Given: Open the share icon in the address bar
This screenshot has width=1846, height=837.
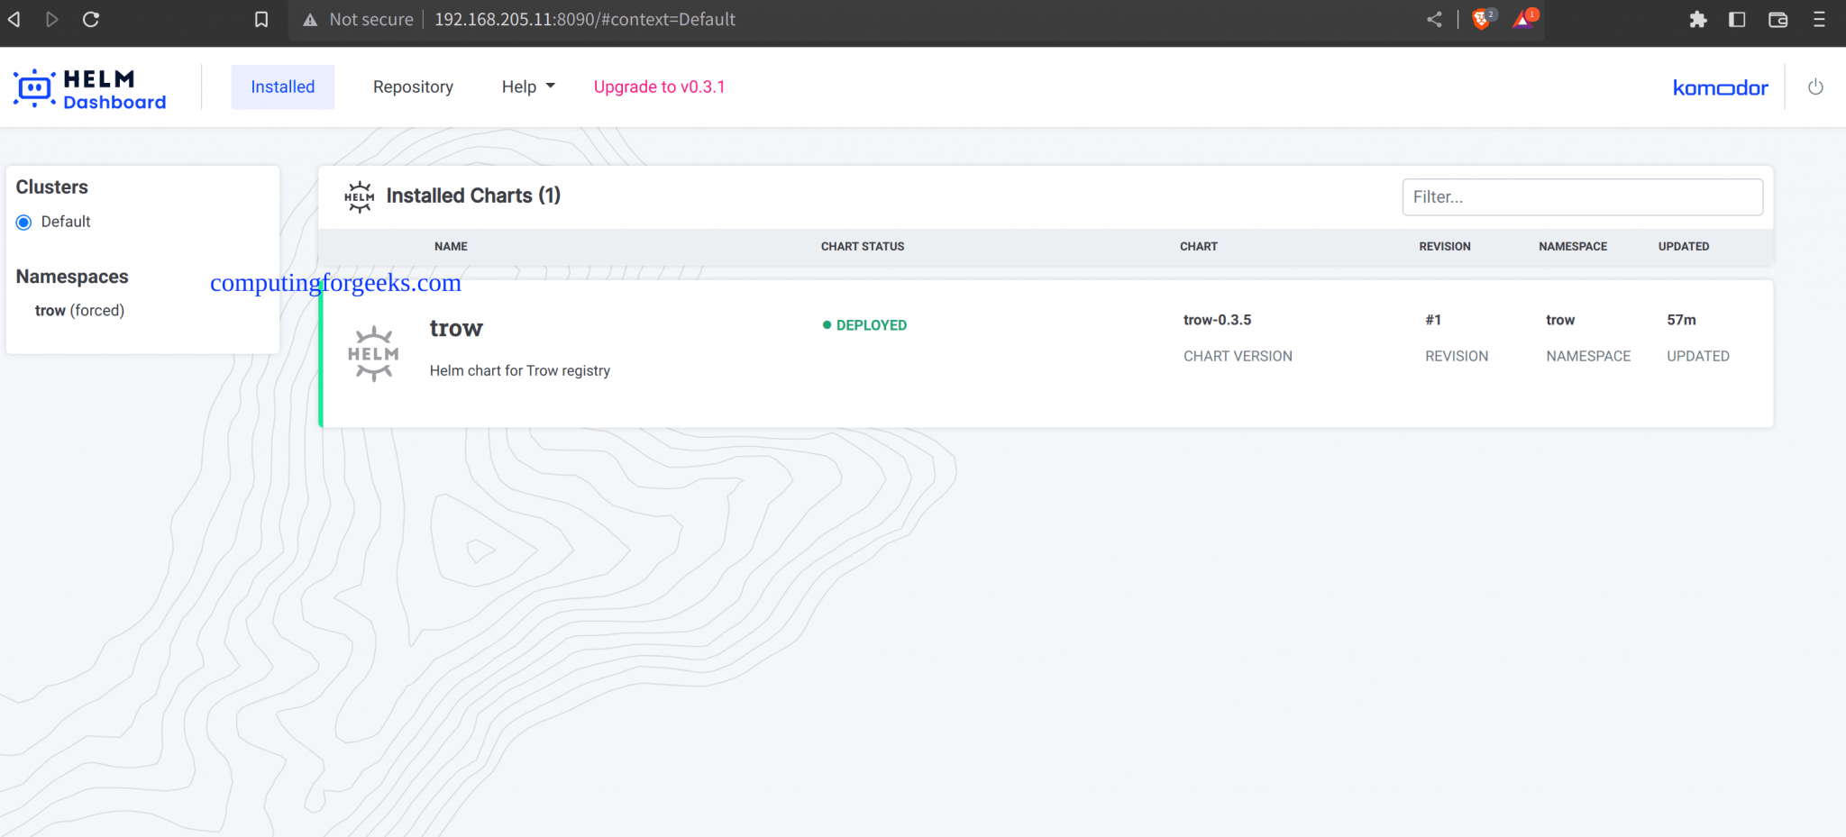Looking at the screenshot, I should click(x=1434, y=18).
